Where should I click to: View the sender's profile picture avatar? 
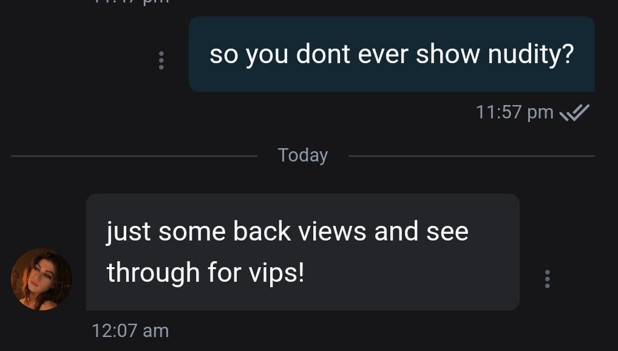[41, 279]
